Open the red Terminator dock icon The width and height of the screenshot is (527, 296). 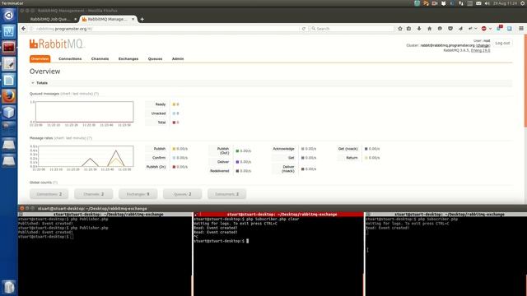pos(9,48)
